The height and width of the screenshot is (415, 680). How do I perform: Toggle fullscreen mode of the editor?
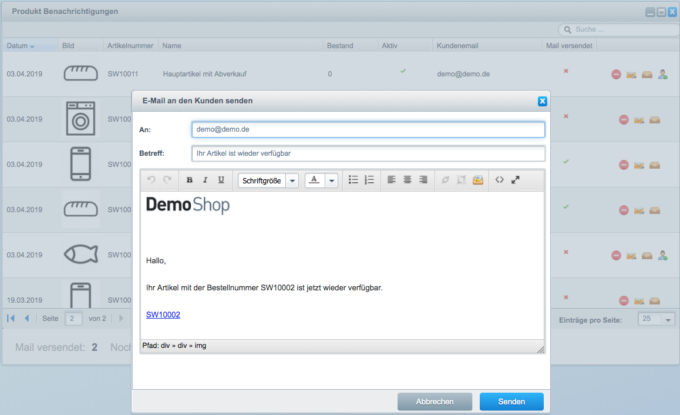tap(515, 180)
